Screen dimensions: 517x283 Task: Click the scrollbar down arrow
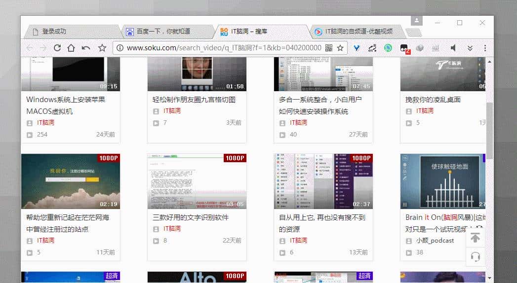[x=490, y=278]
